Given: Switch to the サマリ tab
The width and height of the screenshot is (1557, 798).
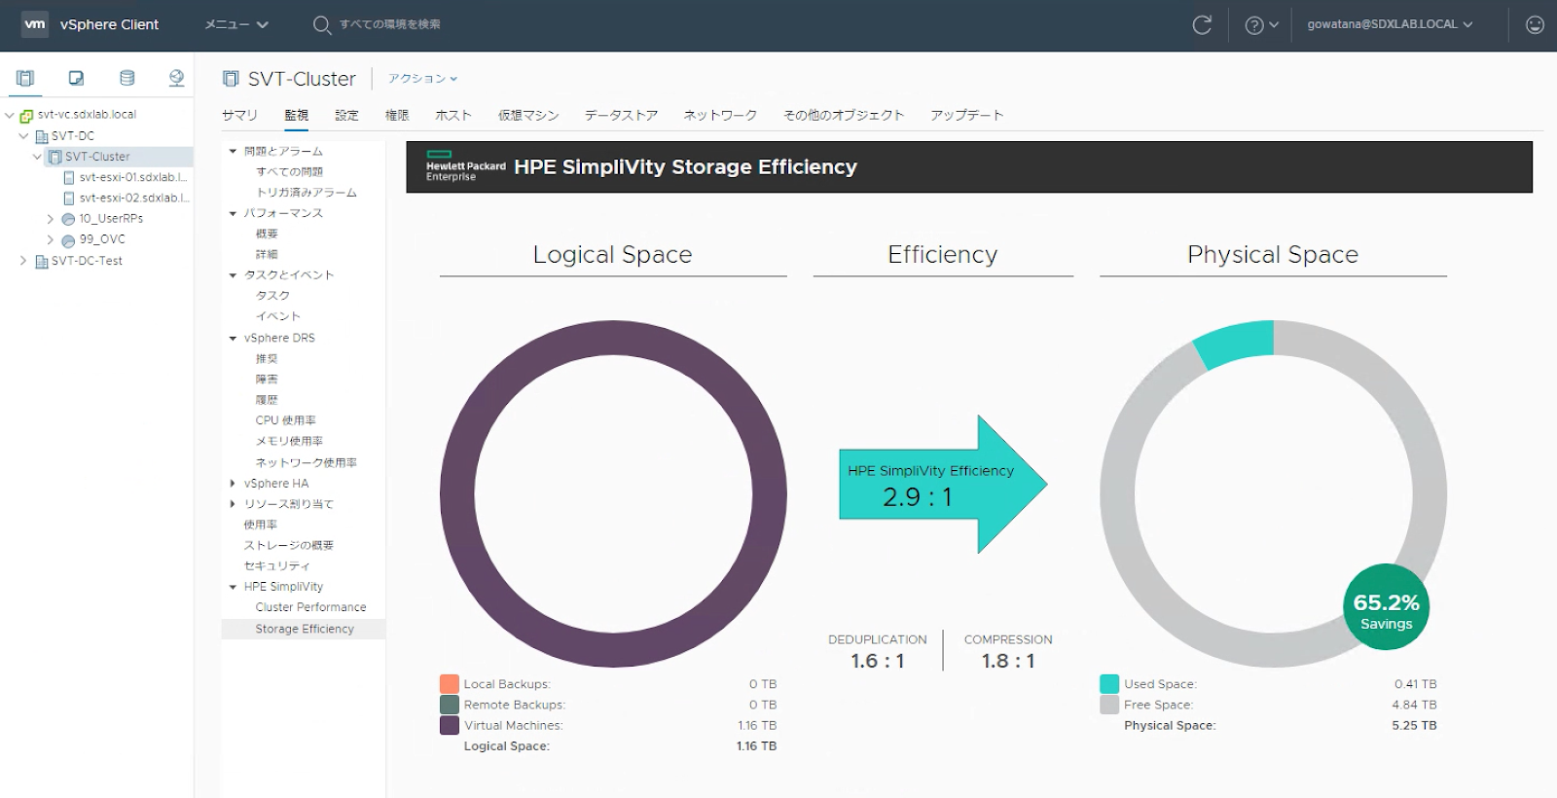Looking at the screenshot, I should pyautogui.click(x=239, y=115).
